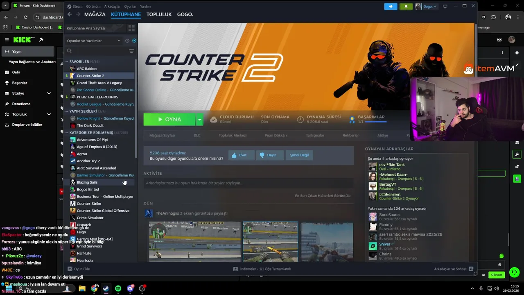This screenshot has height=295, width=524.
Task: Open Puan Dükkânı link
Action: (276, 135)
